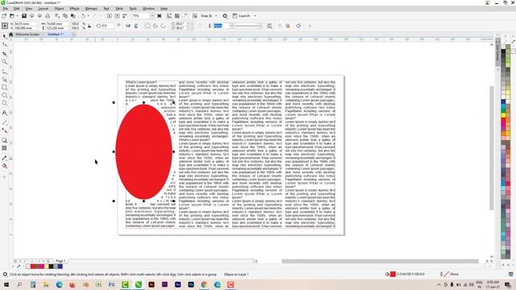
Task: Click the object width field
Action: pos(57,24)
